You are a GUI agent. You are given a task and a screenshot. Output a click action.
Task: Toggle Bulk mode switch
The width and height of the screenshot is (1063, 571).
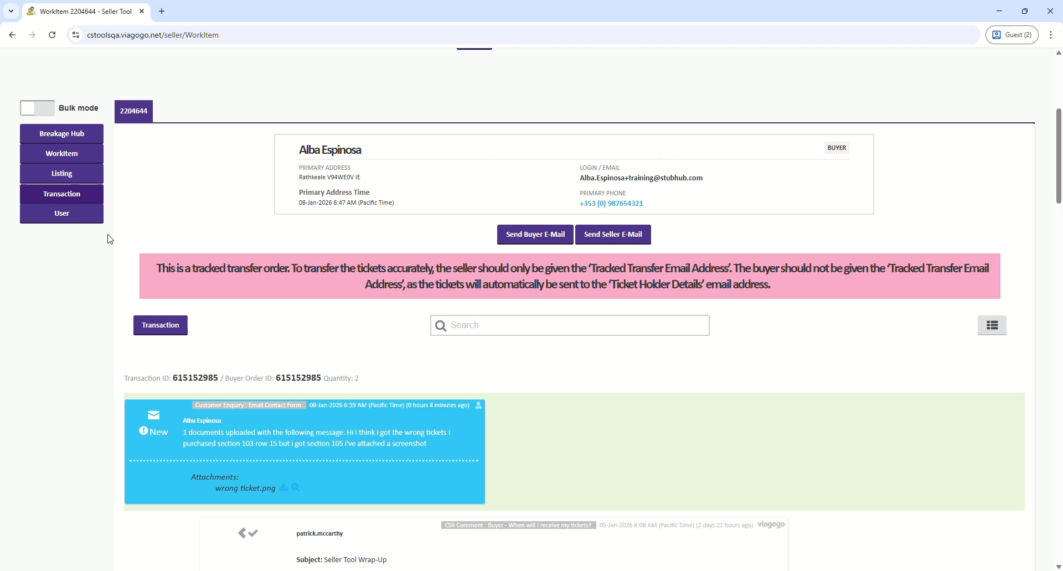pos(37,108)
